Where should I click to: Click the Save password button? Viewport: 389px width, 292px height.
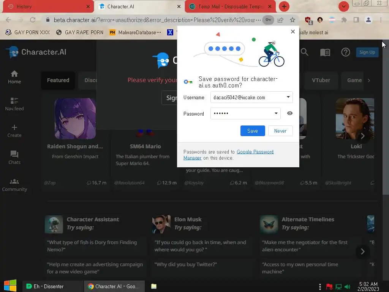[253, 131]
